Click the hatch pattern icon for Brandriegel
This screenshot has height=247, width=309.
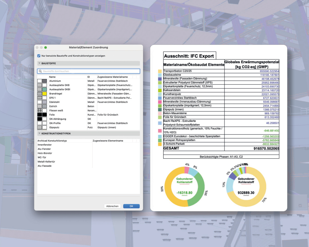(40, 94)
